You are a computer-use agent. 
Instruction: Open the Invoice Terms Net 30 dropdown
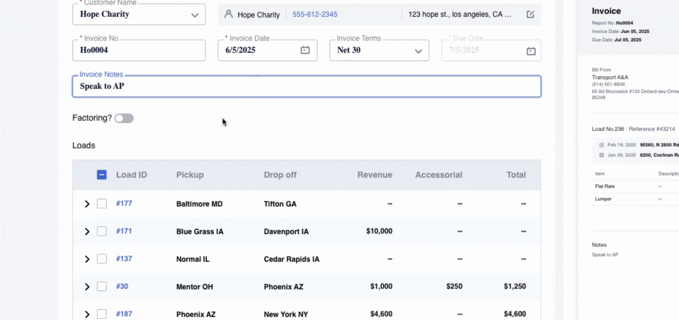click(418, 51)
